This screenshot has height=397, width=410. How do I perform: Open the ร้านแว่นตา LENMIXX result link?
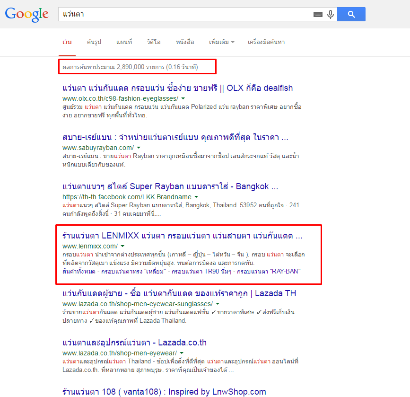(182, 236)
